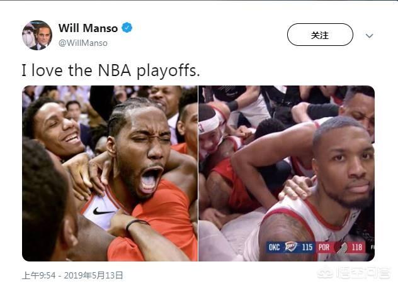Click the hand on player's shoulder
Image resolution: width=398 pixels, height=286 pixels.
[x=295, y=188]
